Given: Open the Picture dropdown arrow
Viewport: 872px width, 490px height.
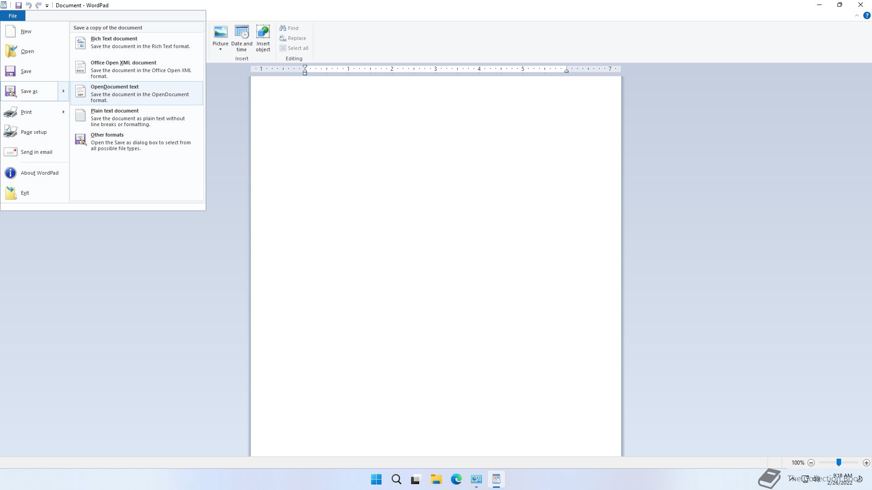Looking at the screenshot, I should point(220,49).
